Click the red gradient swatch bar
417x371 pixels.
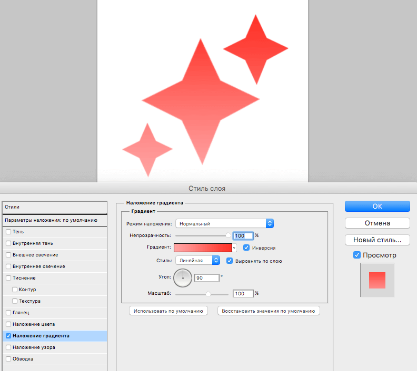point(203,248)
